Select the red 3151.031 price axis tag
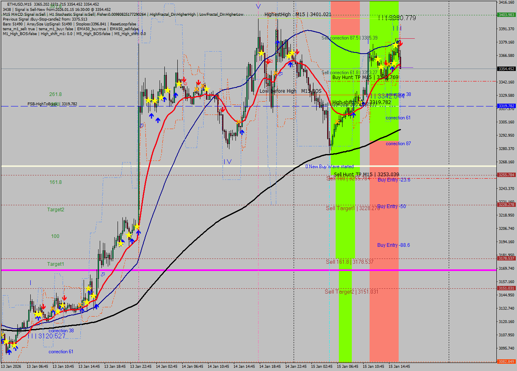 click(x=506, y=288)
